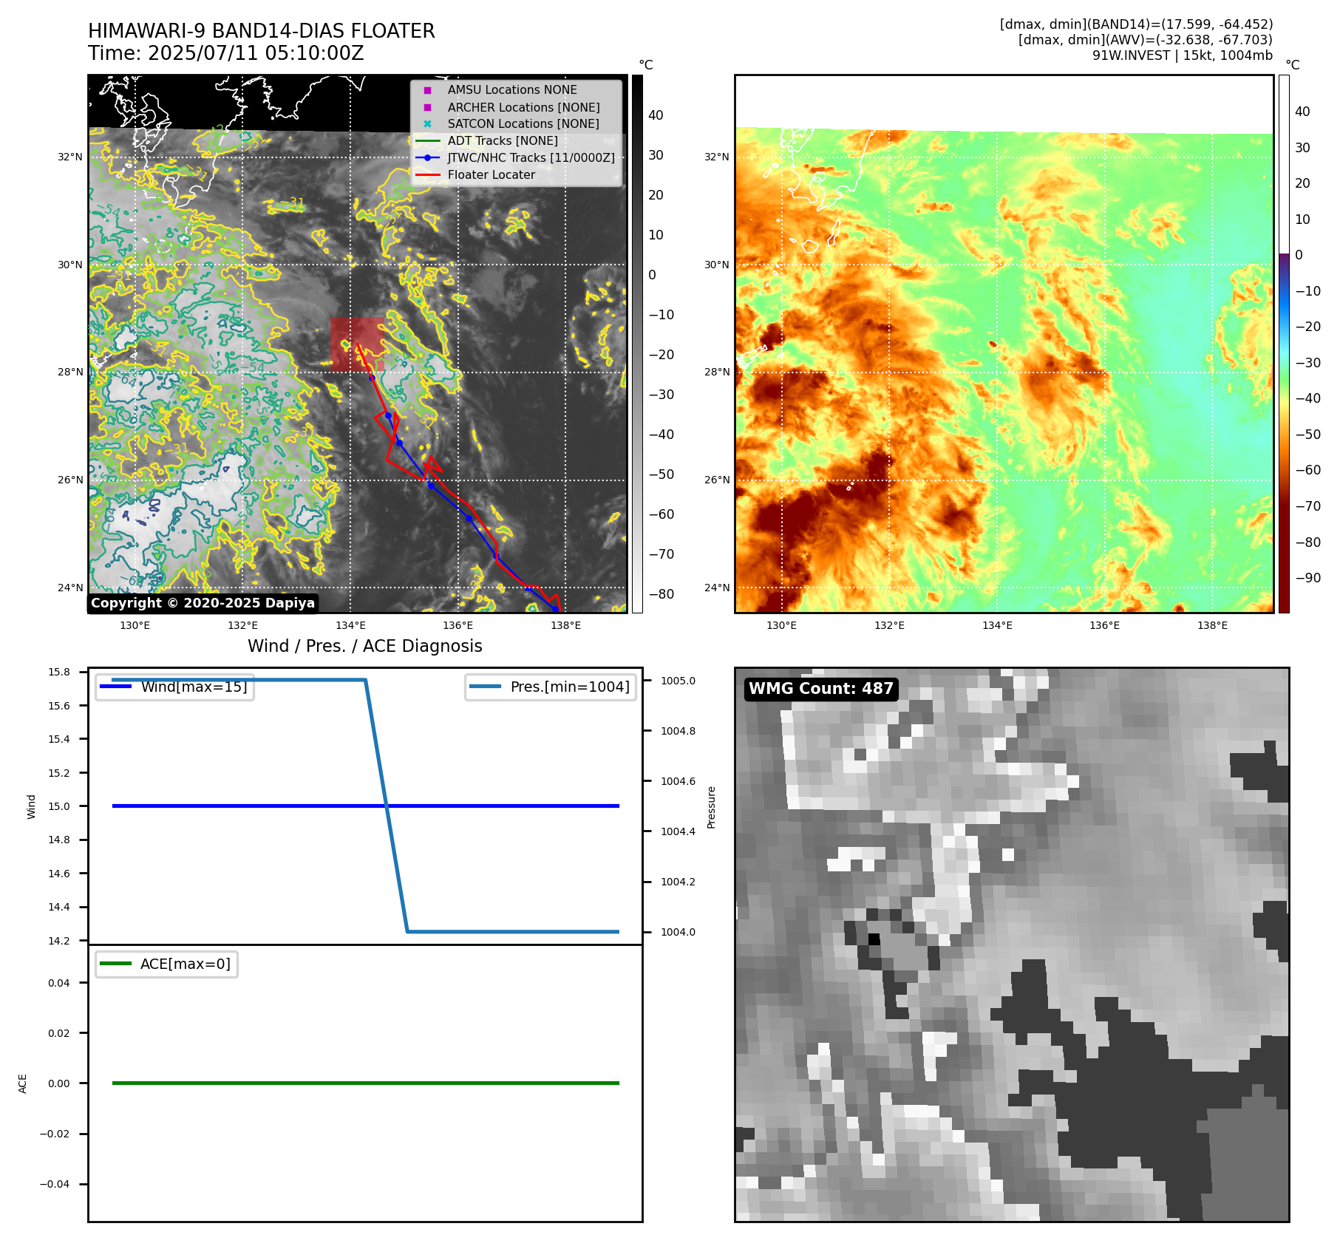Click the '[dmax, dmin](BAND14)=(17.599, -64.452)' text
This screenshot has width=1340, height=1249.
click(x=1136, y=24)
